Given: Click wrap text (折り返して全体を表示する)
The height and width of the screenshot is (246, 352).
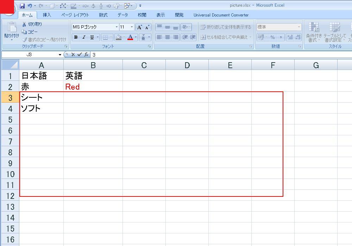Looking at the screenshot, I should (226, 27).
